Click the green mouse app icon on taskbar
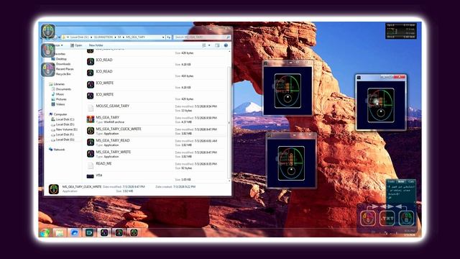460x259 pixels. pos(134,233)
